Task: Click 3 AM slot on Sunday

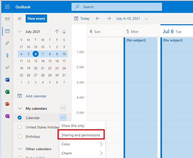Action: click(105, 86)
